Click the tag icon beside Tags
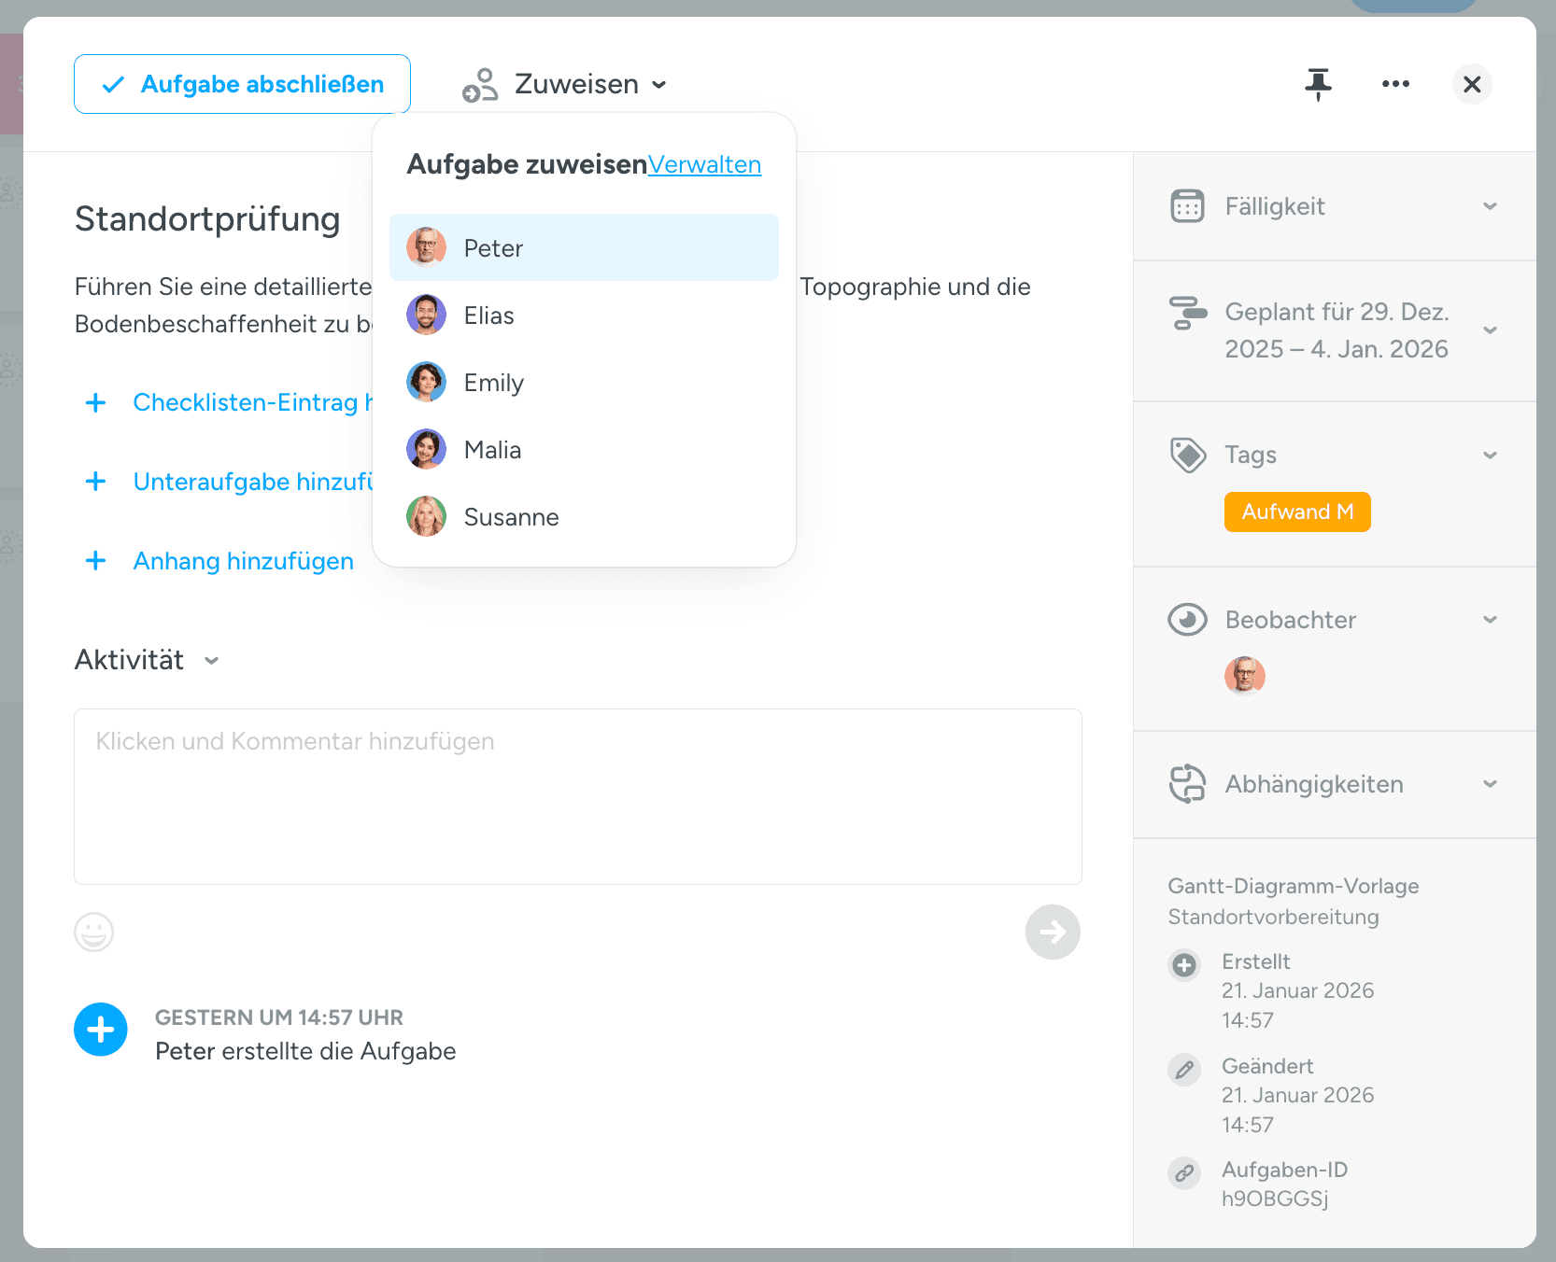This screenshot has width=1556, height=1262. coord(1187,455)
